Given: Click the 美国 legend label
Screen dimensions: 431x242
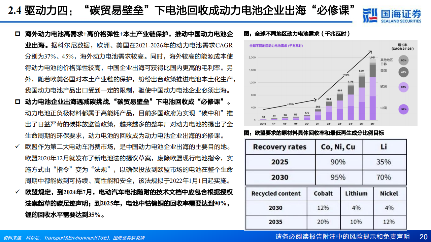Looking at the screenshot, I should pyautogui.click(x=384, y=71).
